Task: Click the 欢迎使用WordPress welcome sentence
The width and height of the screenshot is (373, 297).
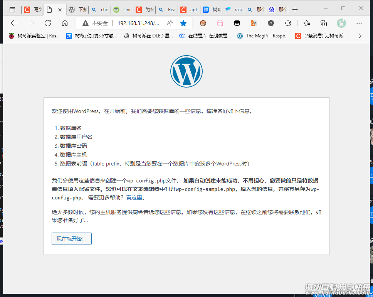Action: tap(152, 111)
